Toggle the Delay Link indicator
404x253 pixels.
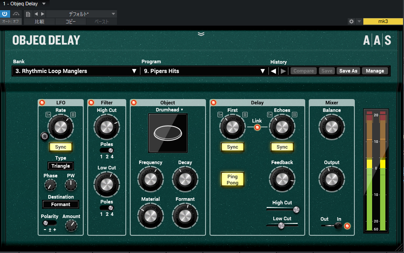(257, 127)
